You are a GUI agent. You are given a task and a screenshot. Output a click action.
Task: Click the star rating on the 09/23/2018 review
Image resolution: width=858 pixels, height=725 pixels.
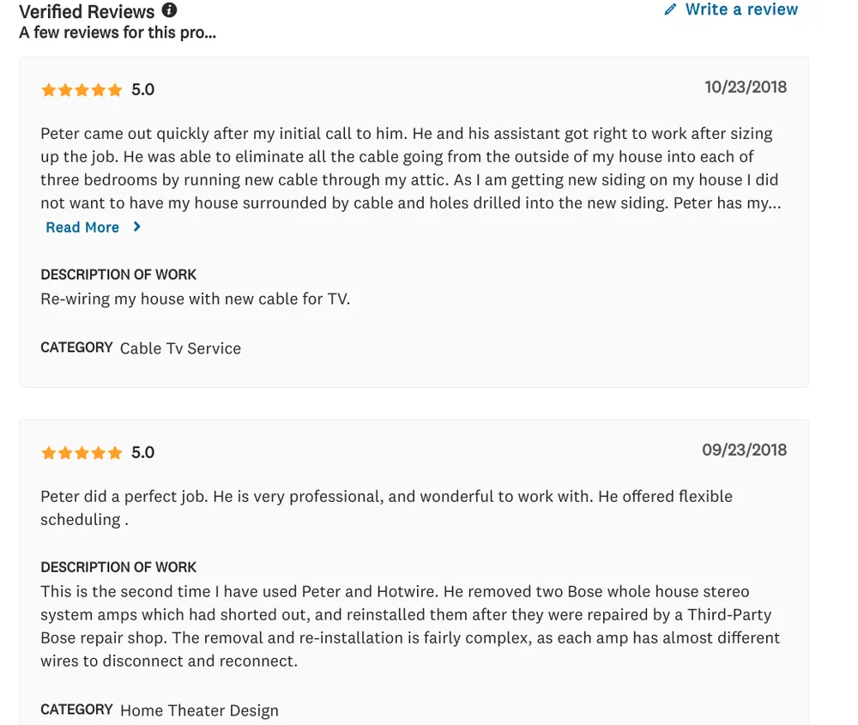click(x=82, y=453)
